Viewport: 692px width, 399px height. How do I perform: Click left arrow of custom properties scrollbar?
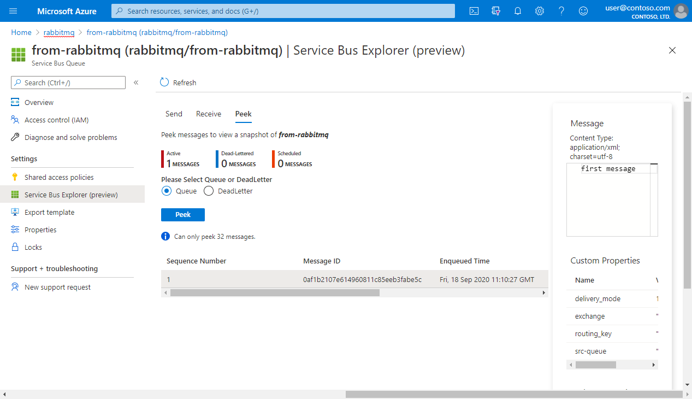[x=571, y=365]
